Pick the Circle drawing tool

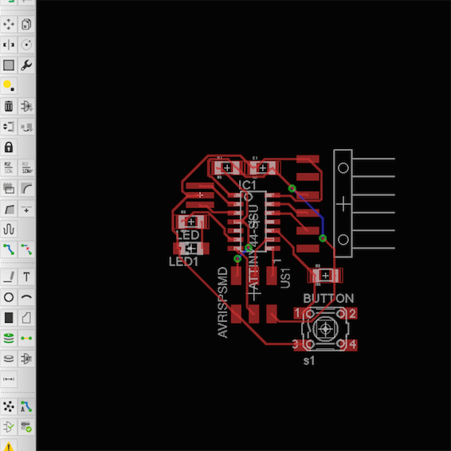pos(9,297)
